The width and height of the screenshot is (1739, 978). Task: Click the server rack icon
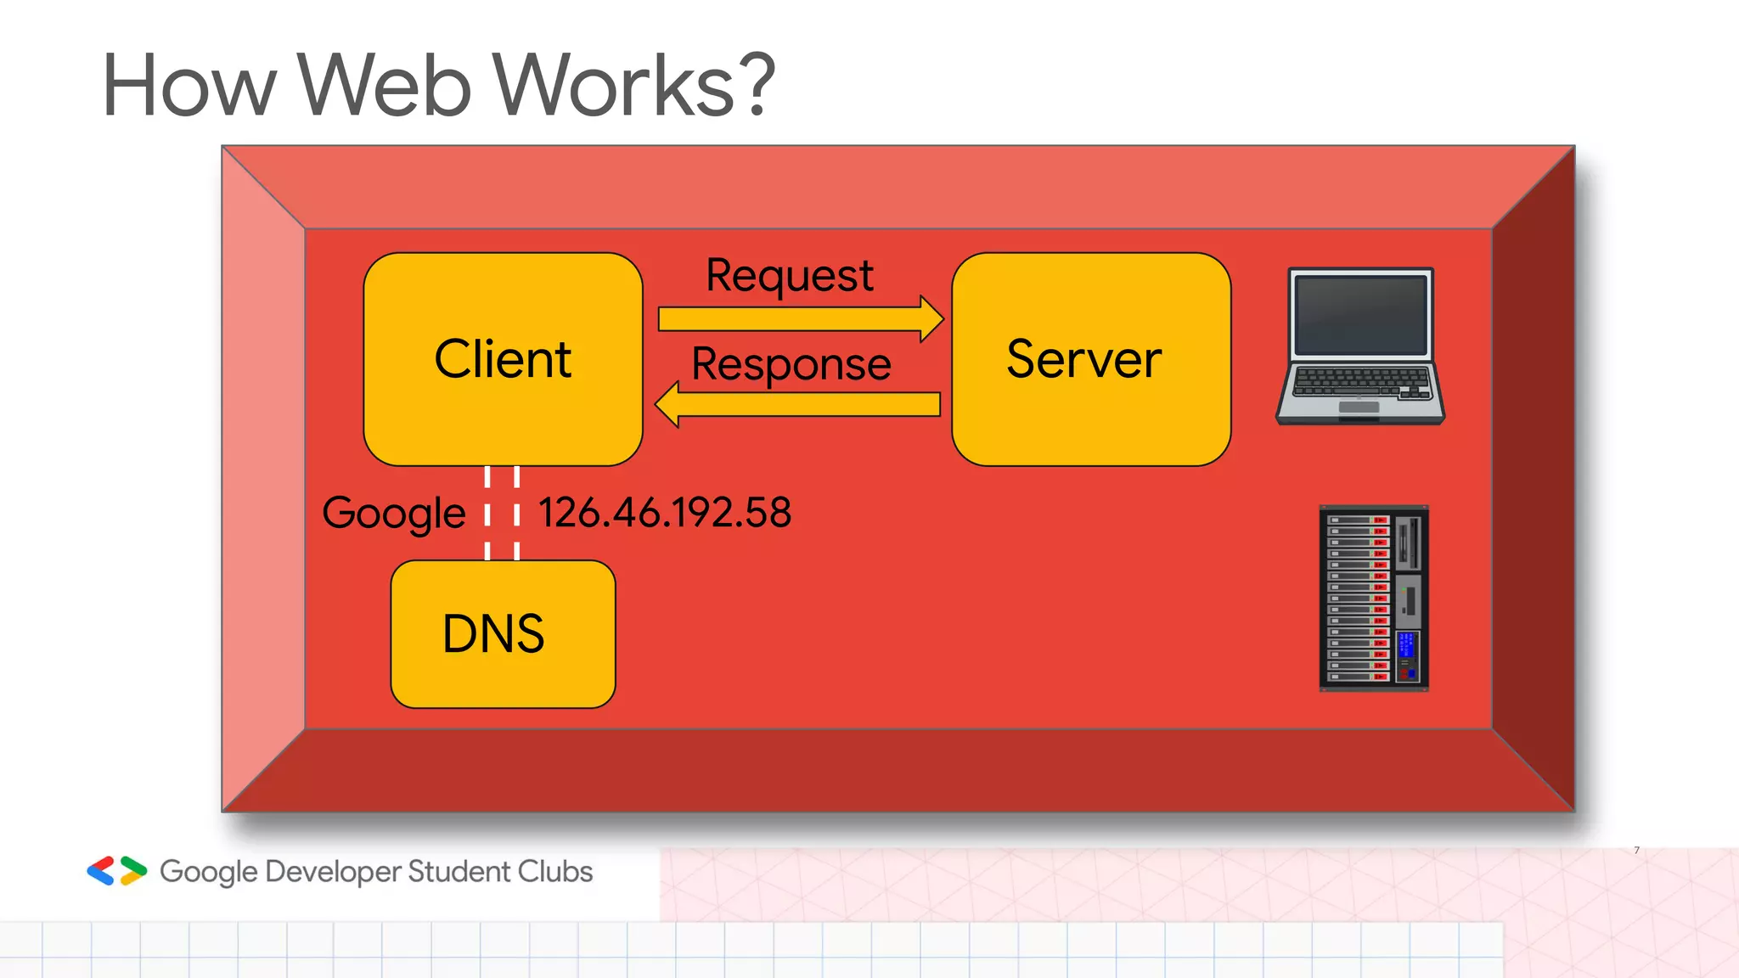[1374, 599]
